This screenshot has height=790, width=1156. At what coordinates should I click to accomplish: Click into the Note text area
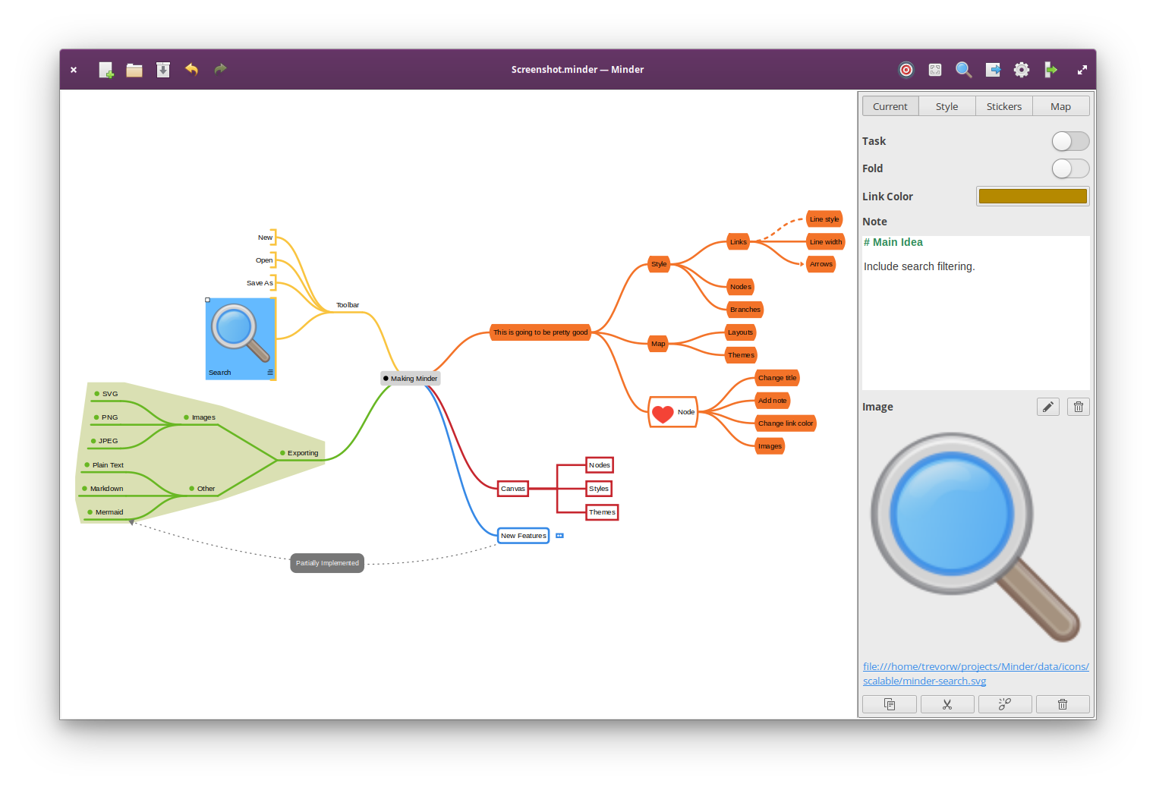pos(975,326)
